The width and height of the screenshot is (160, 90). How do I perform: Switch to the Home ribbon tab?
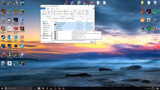click(x=48, y=8)
